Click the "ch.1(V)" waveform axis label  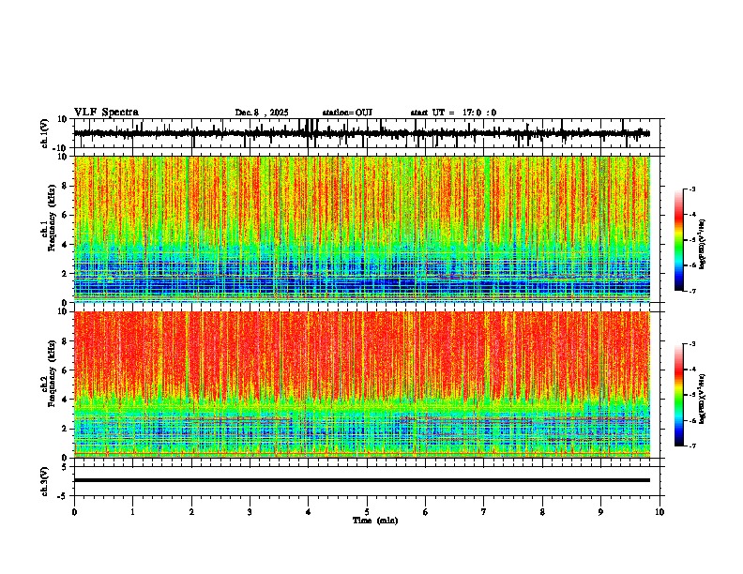44,133
